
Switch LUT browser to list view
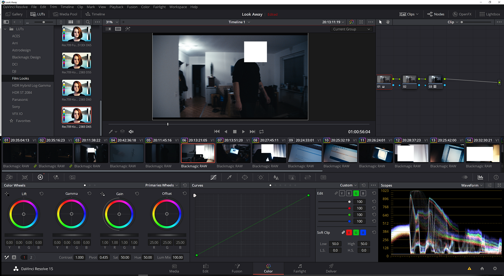[x=78, y=22]
